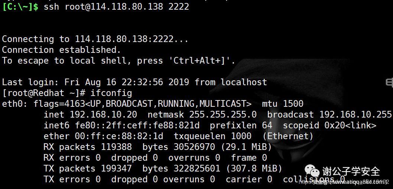
Task: Click the green [C:\~]$ prompt
Action: (20, 7)
